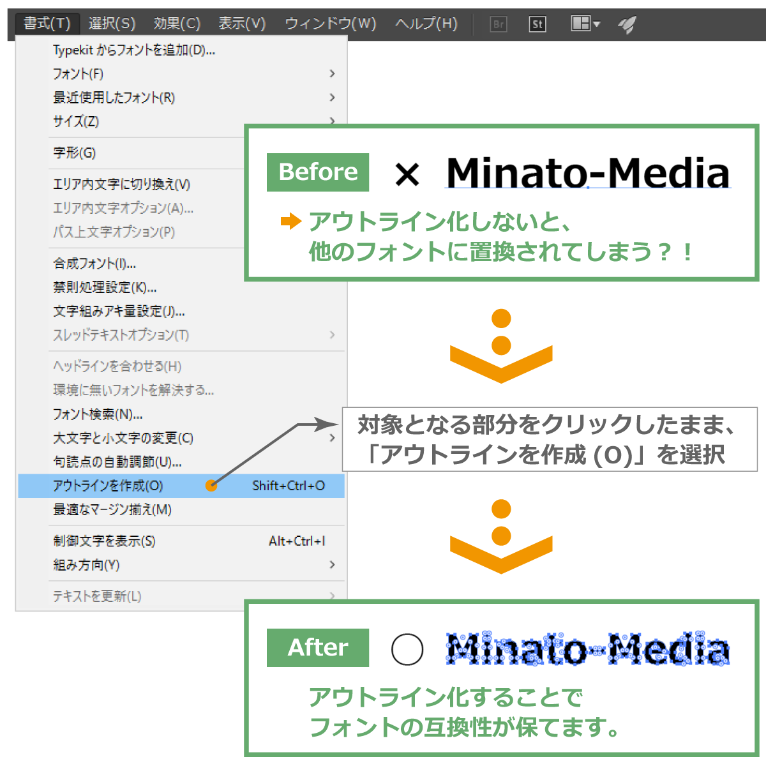Expand the スレッドテキストオプション(T) submenu
Image resolution: width=766 pixels, height=766 pixels.
click(x=181, y=334)
